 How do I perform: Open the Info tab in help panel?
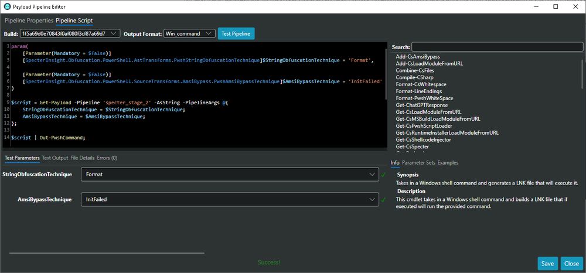[x=395, y=162]
